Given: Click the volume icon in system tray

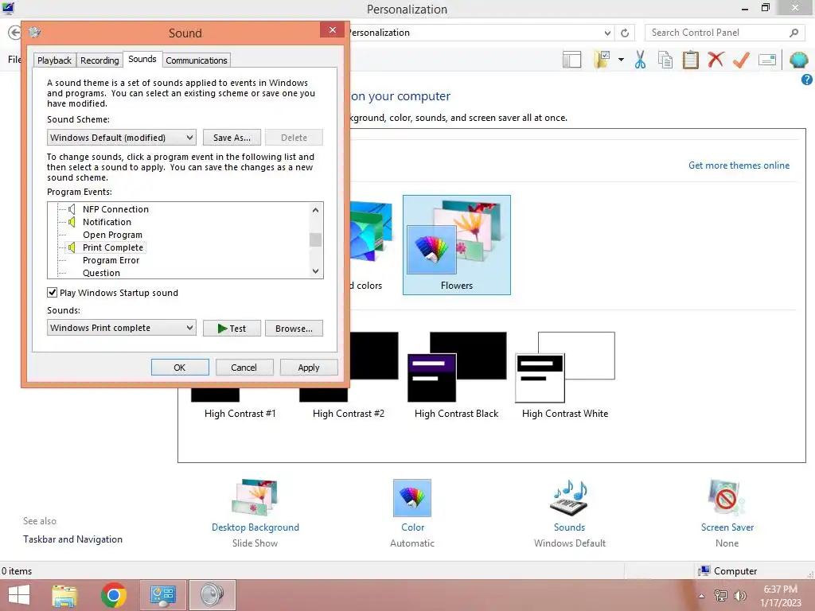Looking at the screenshot, I should [x=740, y=596].
